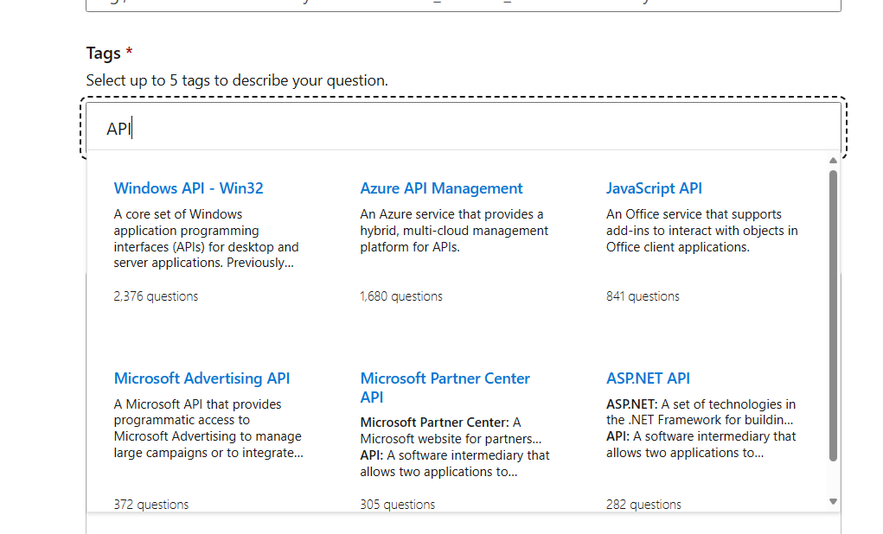Click the description 'An Azure service that provides'
Viewport: 883px width, 534px height.
click(x=454, y=231)
